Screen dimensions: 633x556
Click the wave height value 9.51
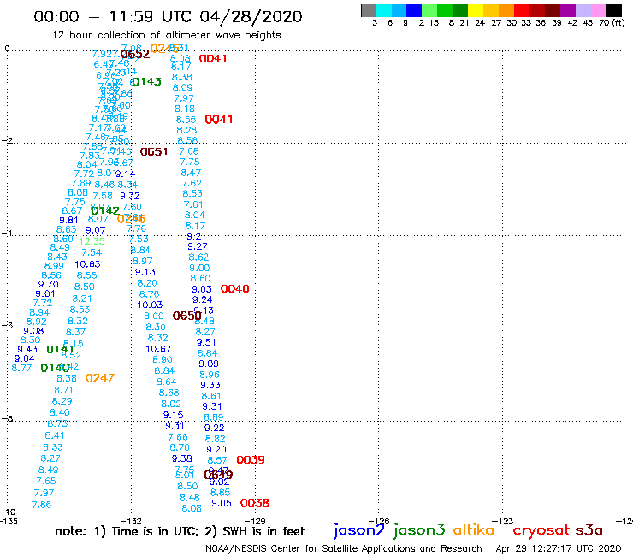click(x=206, y=342)
